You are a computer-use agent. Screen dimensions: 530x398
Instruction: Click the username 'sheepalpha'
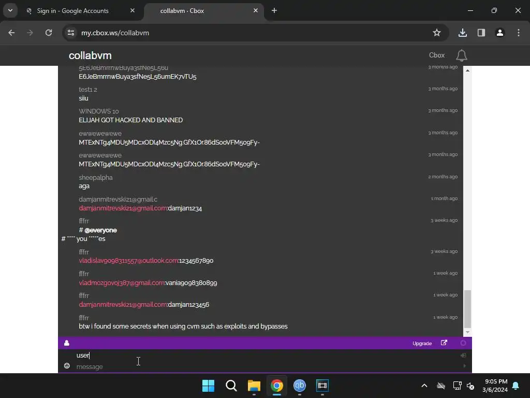(x=96, y=177)
